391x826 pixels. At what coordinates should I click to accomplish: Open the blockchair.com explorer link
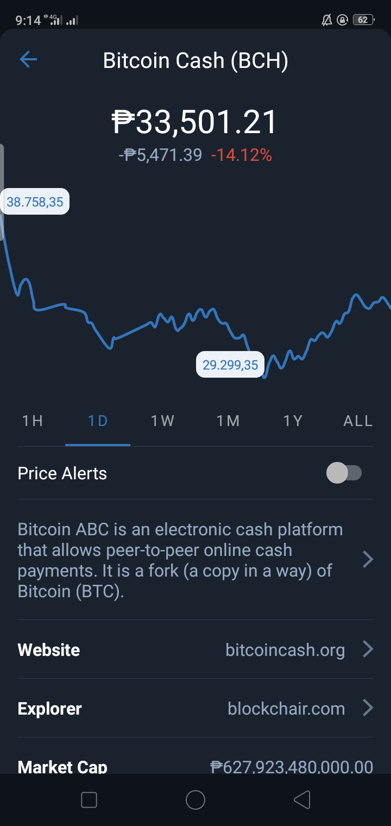click(x=286, y=709)
